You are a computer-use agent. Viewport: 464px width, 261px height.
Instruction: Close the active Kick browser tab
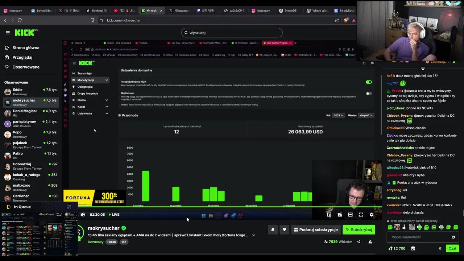click(161, 11)
